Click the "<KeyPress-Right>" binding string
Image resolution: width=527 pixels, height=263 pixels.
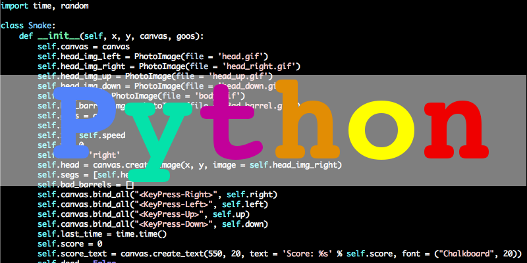(176, 195)
